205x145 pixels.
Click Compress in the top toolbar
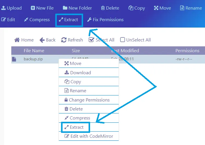point(37,20)
